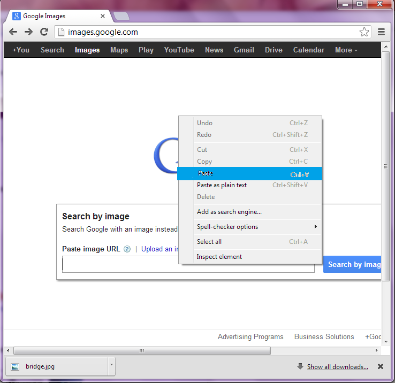Choose Inspect element in context menu
The width and height of the screenshot is (395, 383).
[249, 257]
